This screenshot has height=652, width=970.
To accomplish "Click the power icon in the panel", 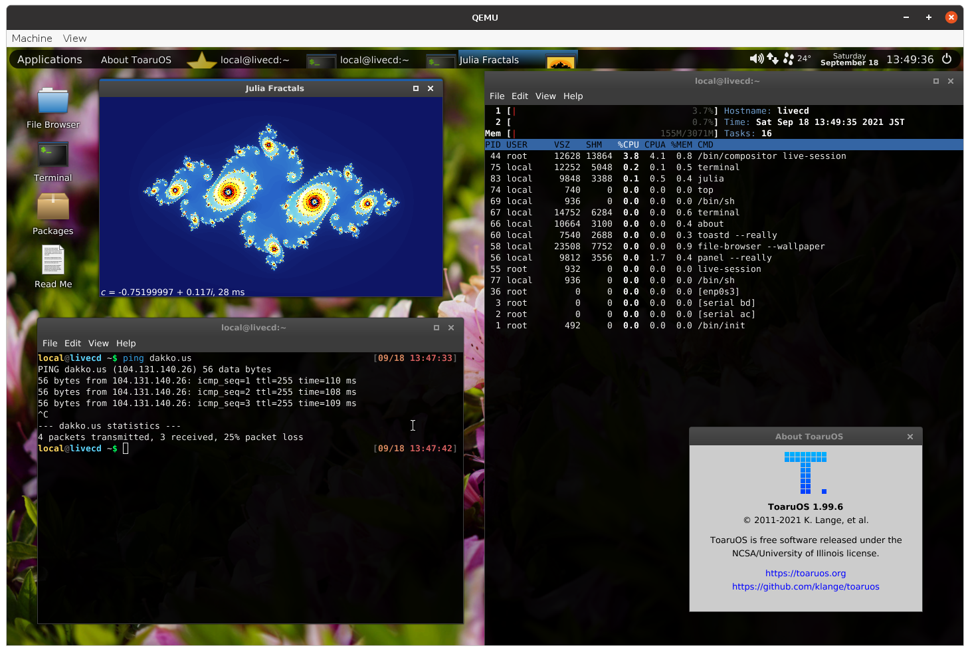I will (947, 58).
